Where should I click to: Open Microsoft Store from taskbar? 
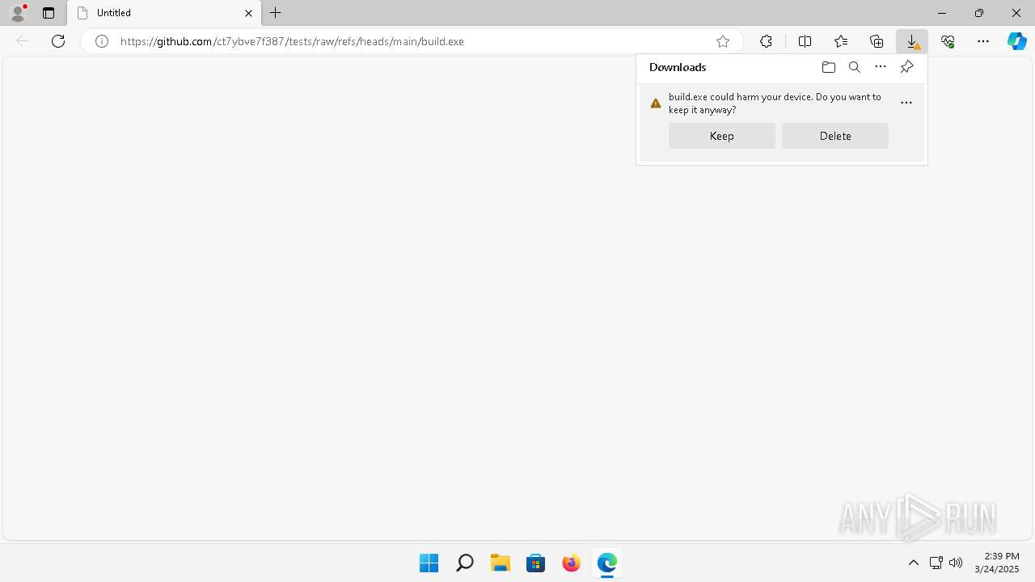535,563
